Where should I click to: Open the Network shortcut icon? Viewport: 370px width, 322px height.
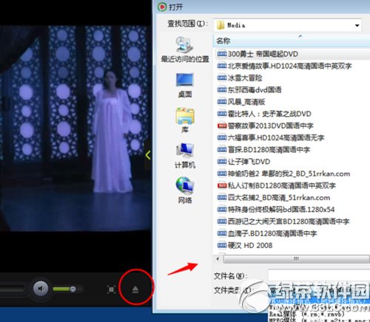pyautogui.click(x=185, y=191)
